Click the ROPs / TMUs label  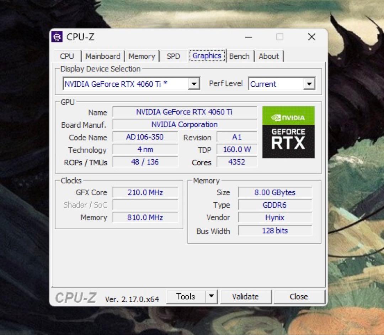coord(85,163)
